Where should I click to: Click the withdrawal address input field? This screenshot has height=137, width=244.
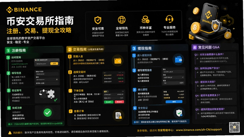pyautogui.click(x=174, y=72)
